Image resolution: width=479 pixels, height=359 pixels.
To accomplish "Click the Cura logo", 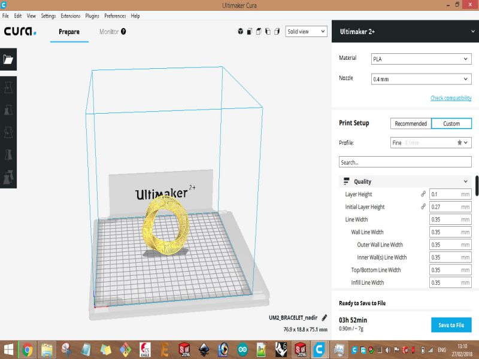I will (20, 31).
